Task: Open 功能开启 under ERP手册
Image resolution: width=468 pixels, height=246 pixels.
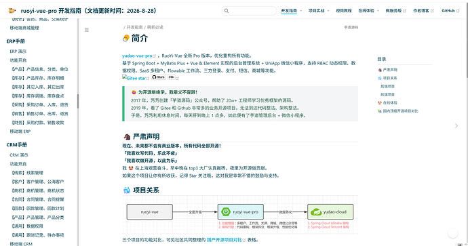Action: 18,60
